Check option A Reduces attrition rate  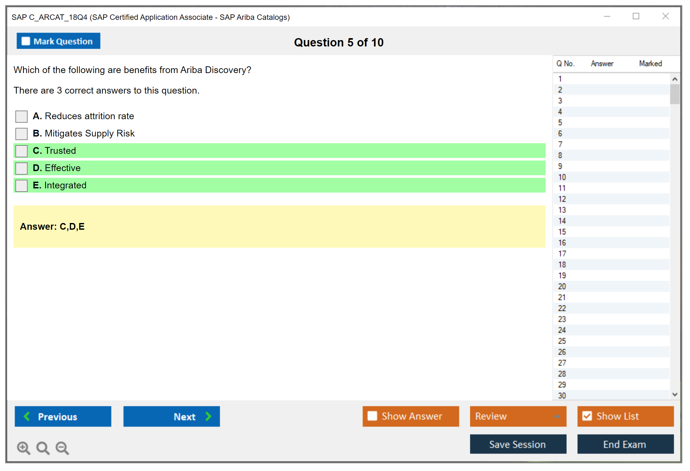[22, 116]
